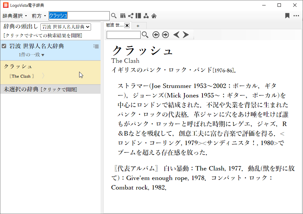This screenshot has width=303, height=214.
Task: Click the circled left arrow history button
Action: (156, 35)
